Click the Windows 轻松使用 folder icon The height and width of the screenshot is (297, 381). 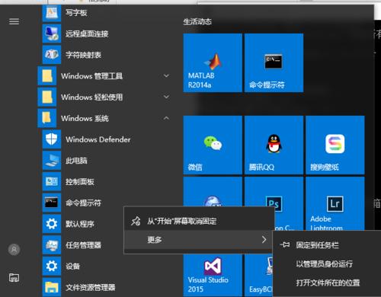click(x=47, y=97)
